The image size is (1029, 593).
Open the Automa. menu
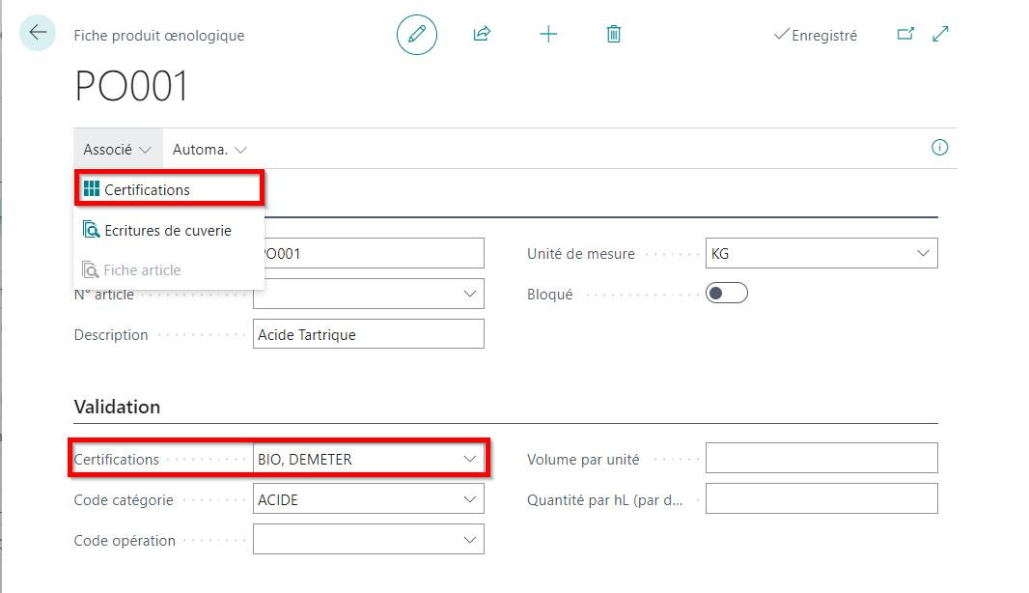[209, 150]
